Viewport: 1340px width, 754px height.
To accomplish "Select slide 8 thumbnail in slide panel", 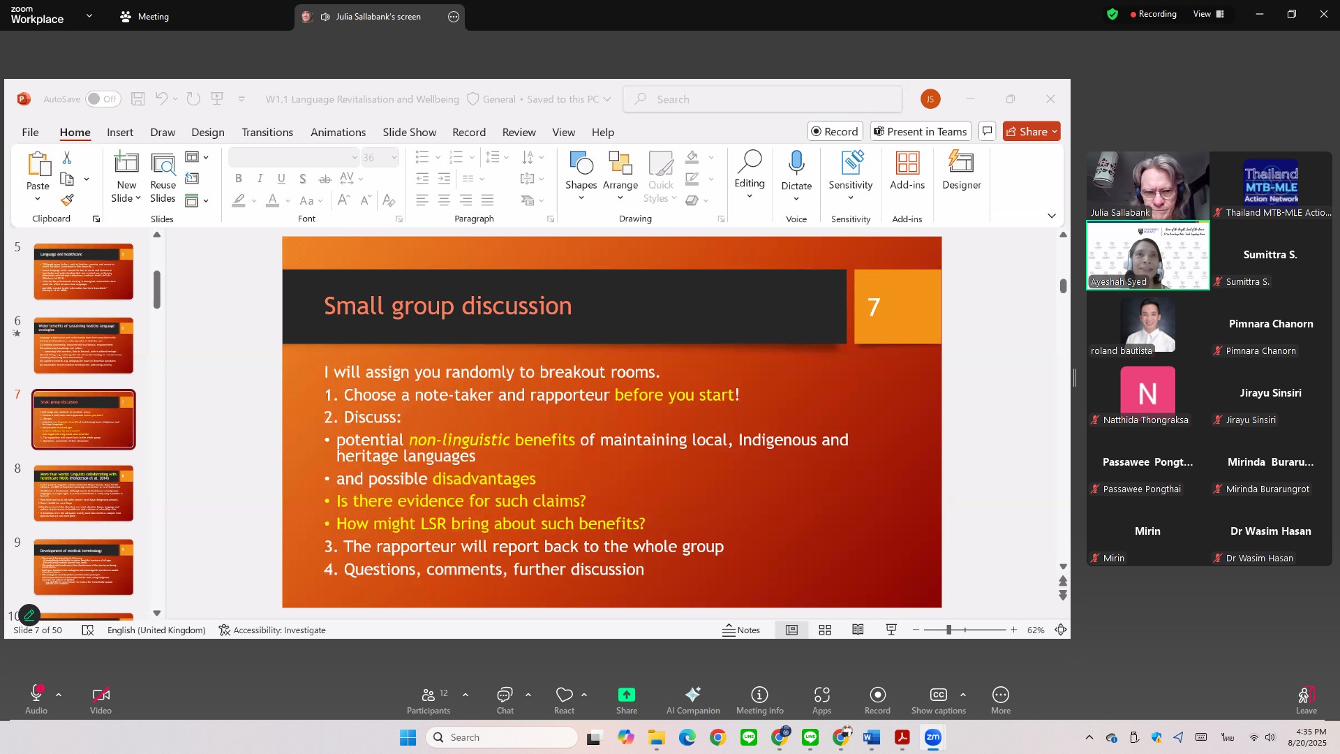I will click(83, 493).
